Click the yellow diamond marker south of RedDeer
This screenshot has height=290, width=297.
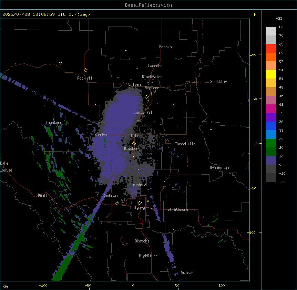147,97
